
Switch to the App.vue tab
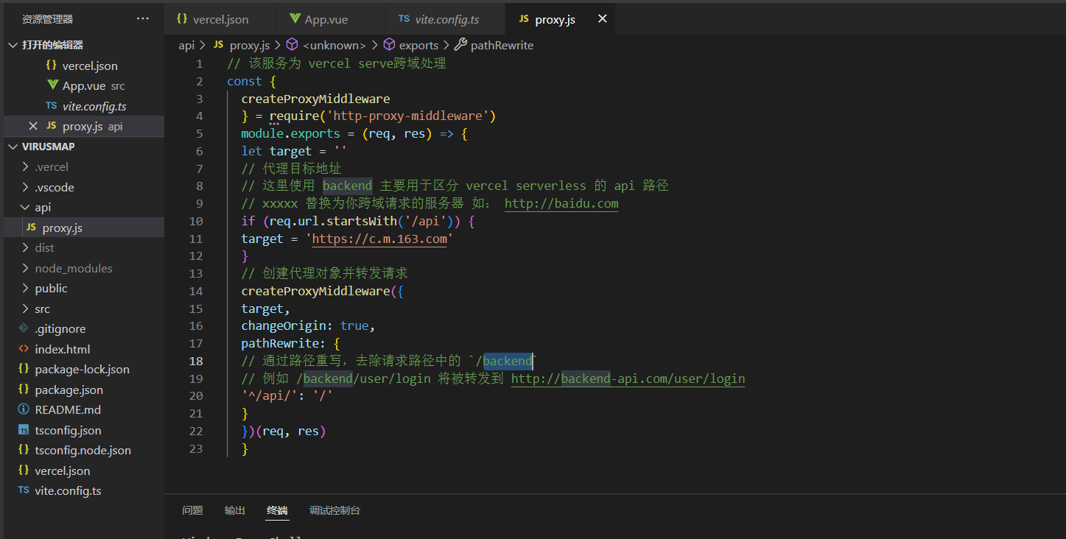point(330,19)
